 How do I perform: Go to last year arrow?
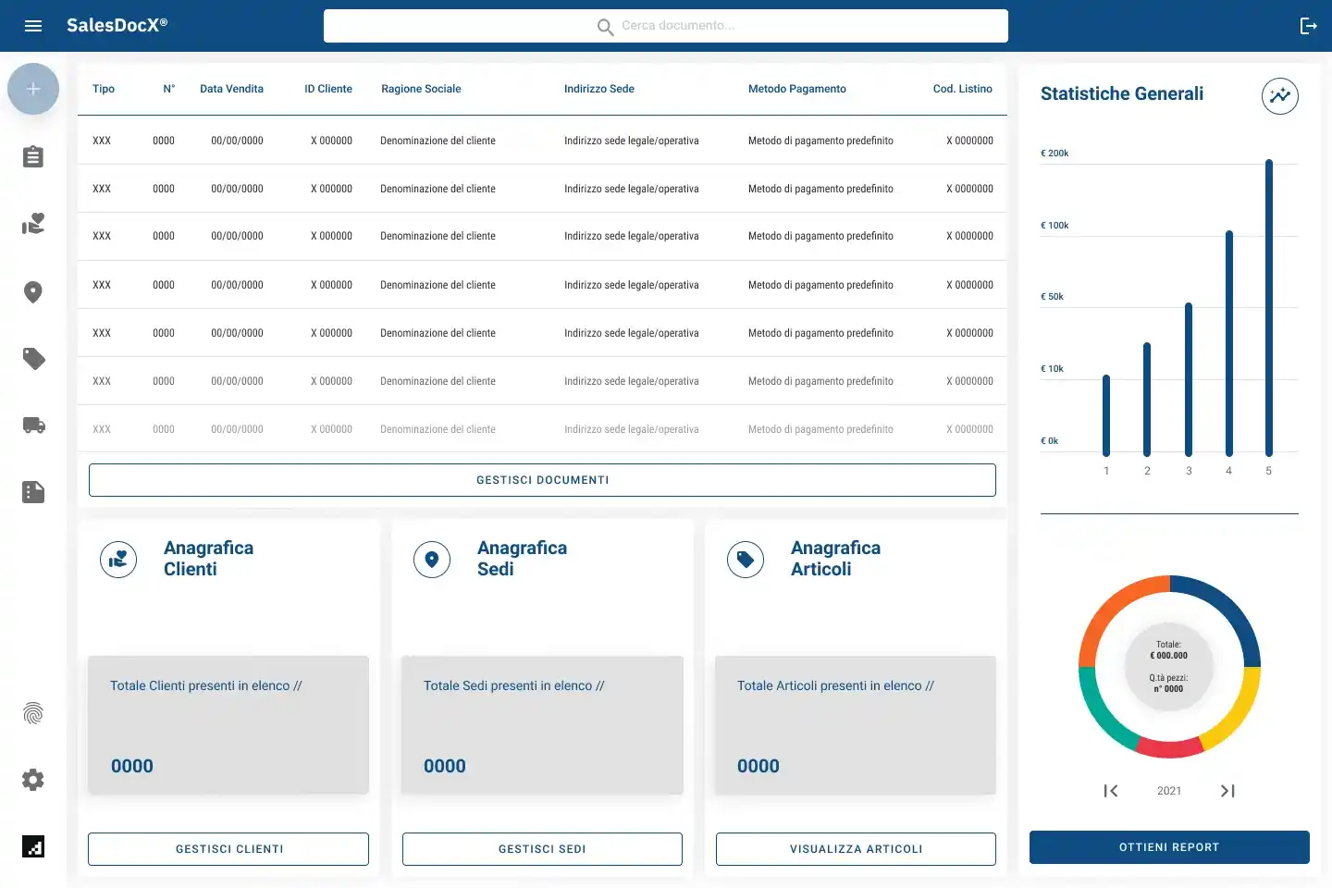tap(1227, 791)
